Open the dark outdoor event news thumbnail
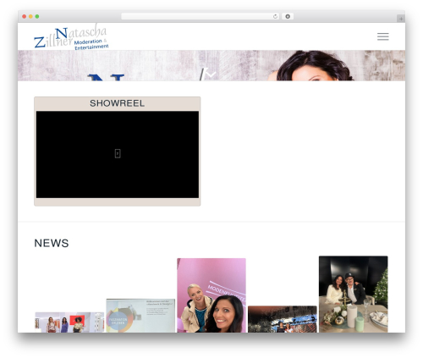The image size is (423, 358). tap(283, 319)
